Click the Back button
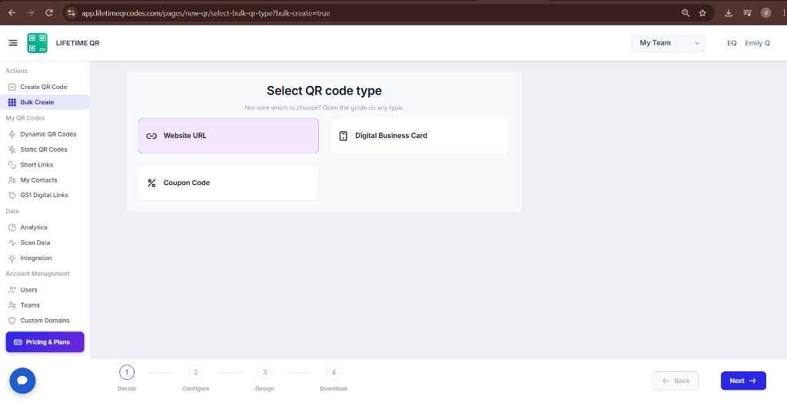Screen dimensions: 787x402 click(675, 381)
